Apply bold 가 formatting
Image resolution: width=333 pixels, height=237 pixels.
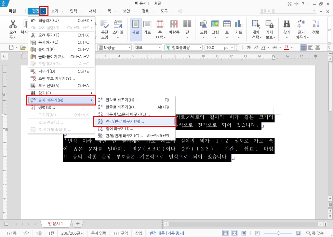point(249,48)
